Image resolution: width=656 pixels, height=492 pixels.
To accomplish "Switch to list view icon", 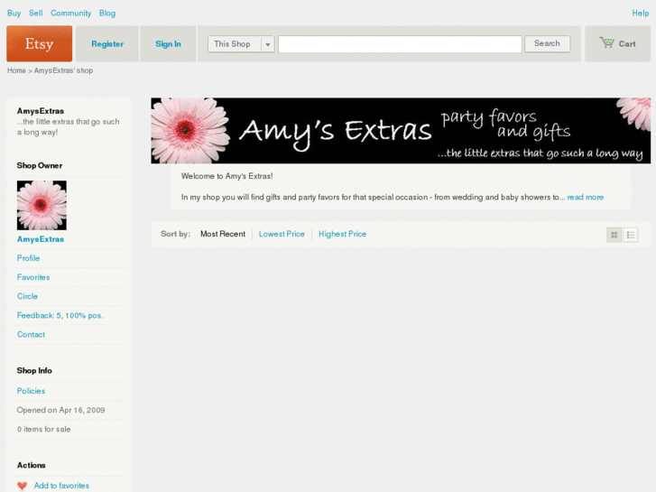I will tap(631, 235).
